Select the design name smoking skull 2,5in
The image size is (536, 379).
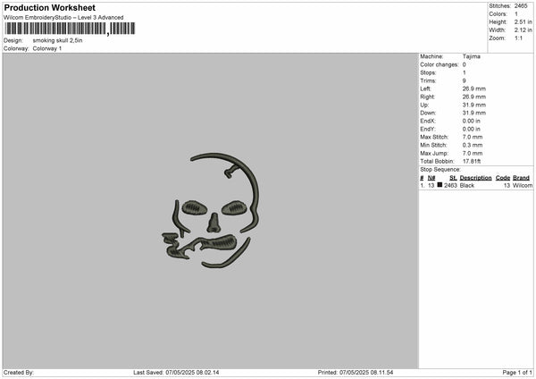(57, 40)
